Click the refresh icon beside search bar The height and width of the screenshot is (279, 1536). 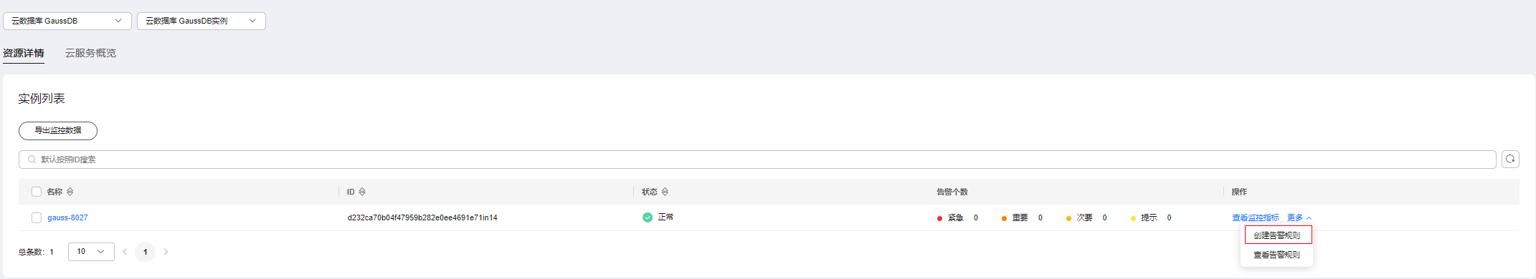[x=1510, y=159]
